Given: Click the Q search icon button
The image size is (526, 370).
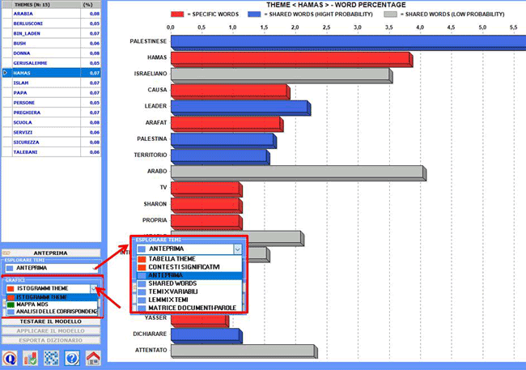Looking at the screenshot, I should click(x=10, y=358).
